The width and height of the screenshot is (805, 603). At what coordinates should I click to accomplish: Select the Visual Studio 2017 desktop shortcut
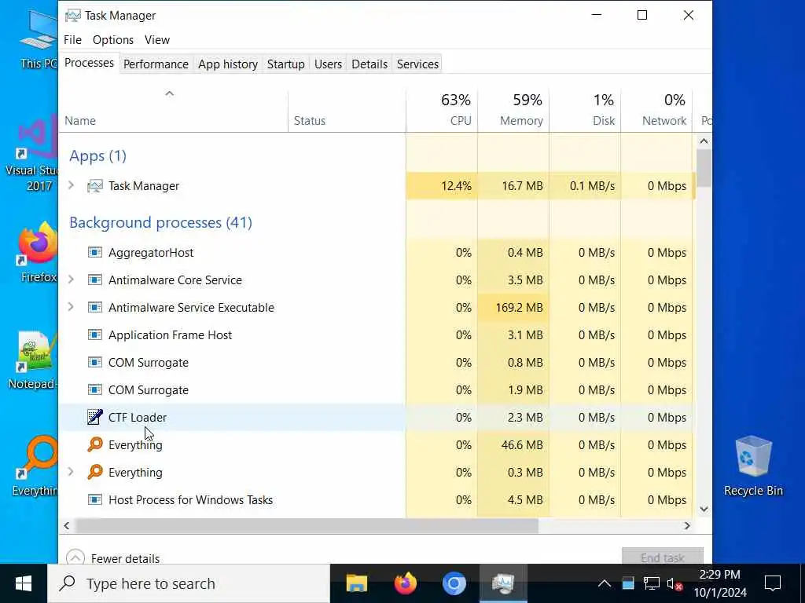31,155
